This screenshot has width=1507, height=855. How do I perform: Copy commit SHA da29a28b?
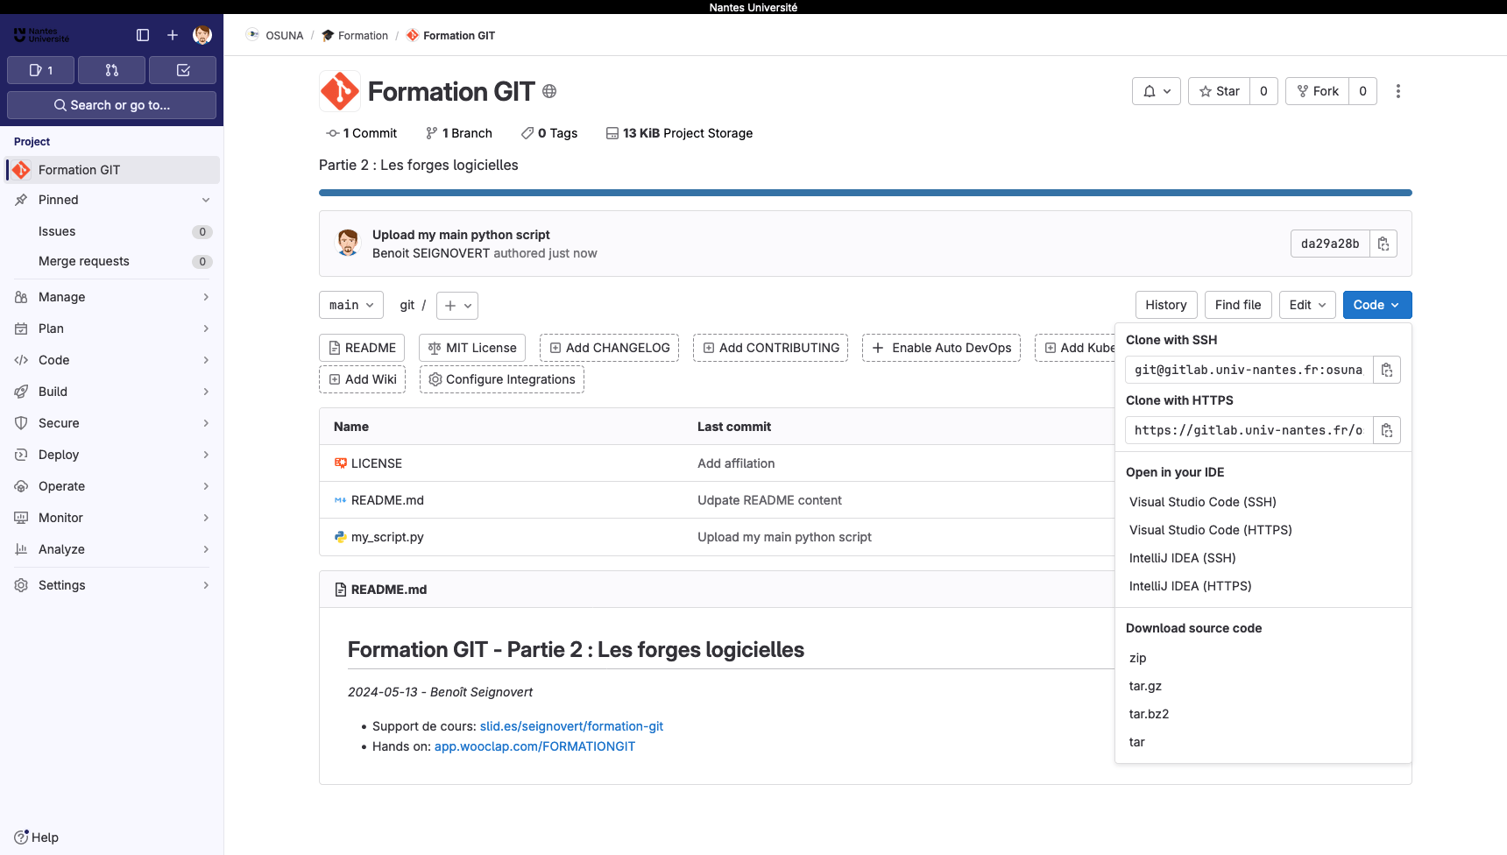pos(1383,244)
